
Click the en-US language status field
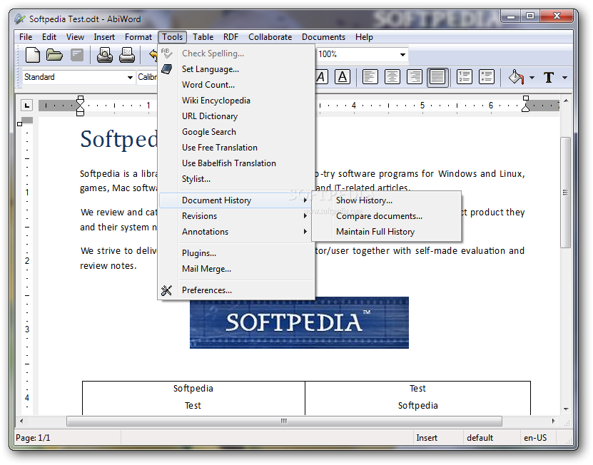click(539, 438)
